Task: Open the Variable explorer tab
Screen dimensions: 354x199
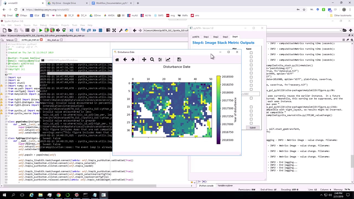Action: (225, 186)
